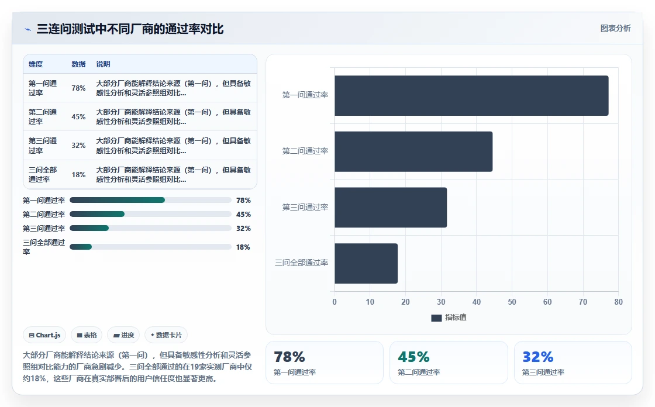Viewport: 655px width, 407px height.
Task: Click the 第一问通过率 progress bar
Action: 150,200
